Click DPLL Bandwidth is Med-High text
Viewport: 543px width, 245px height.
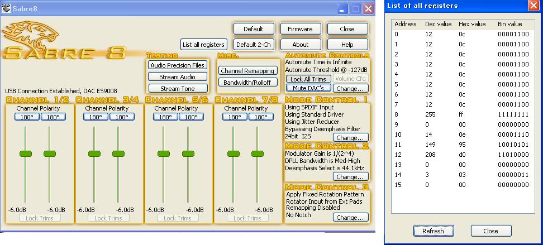[322, 161]
